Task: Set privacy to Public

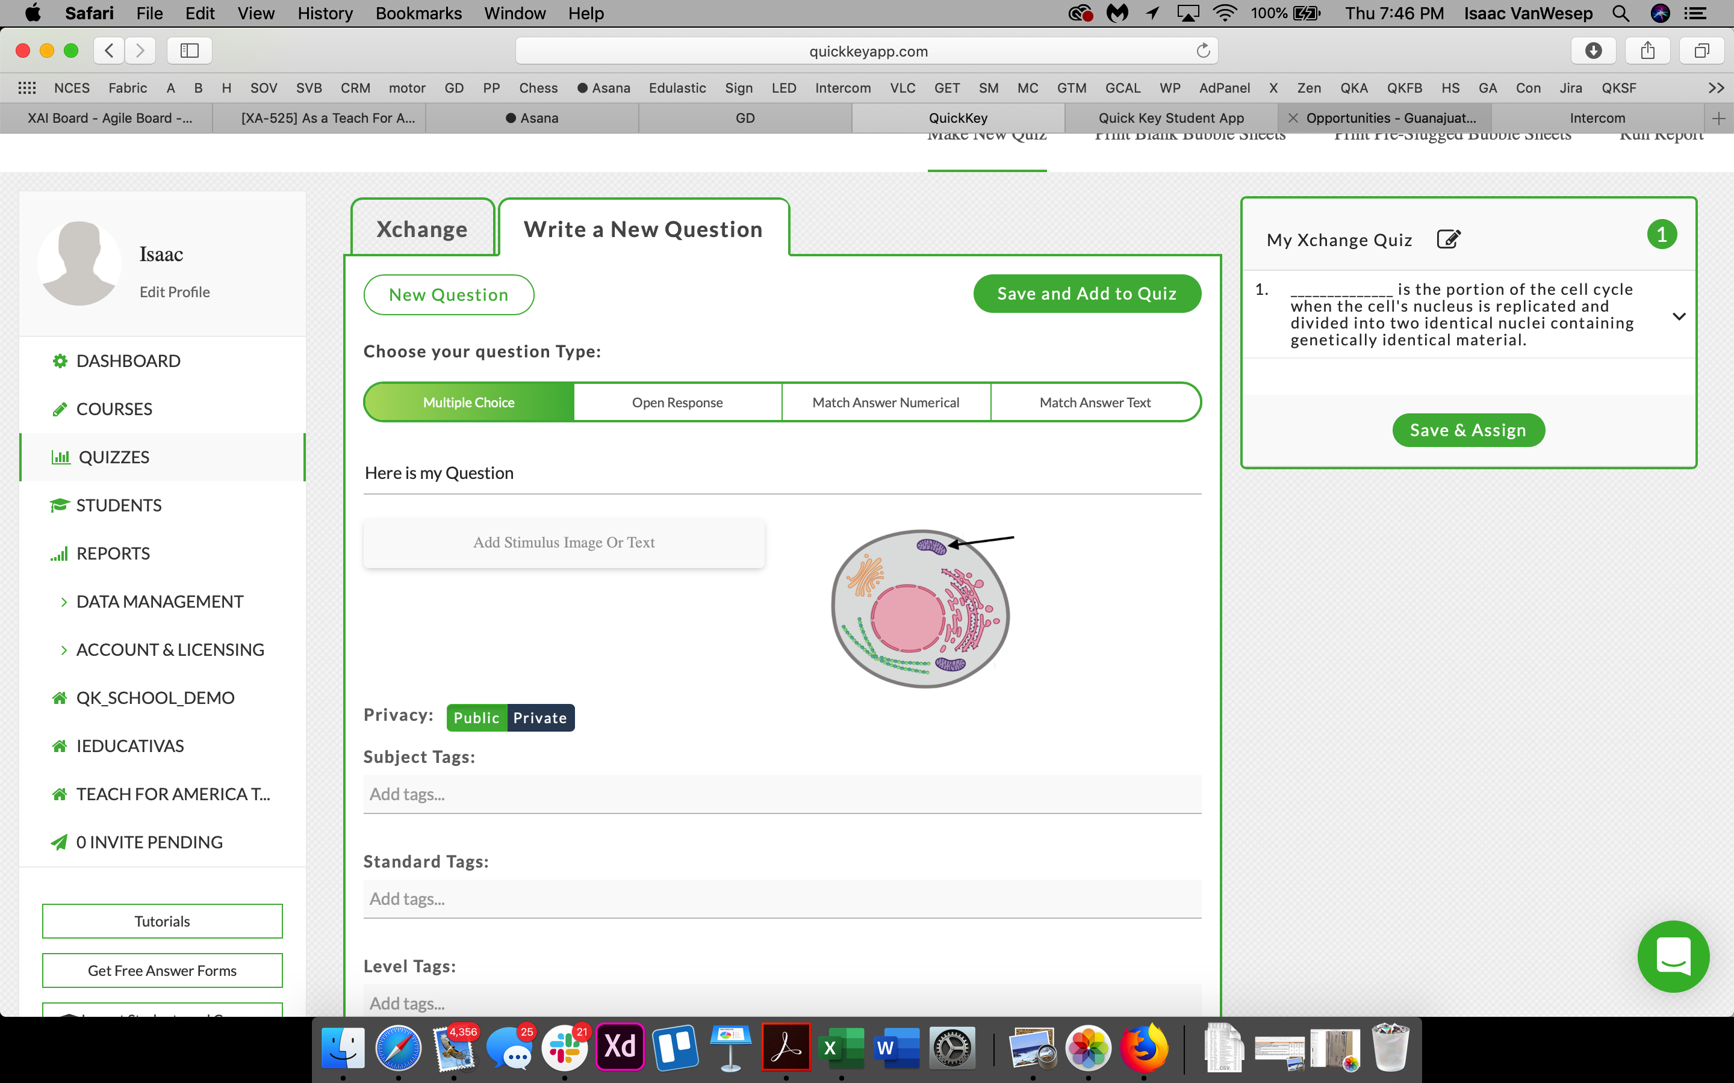Action: pos(476,718)
